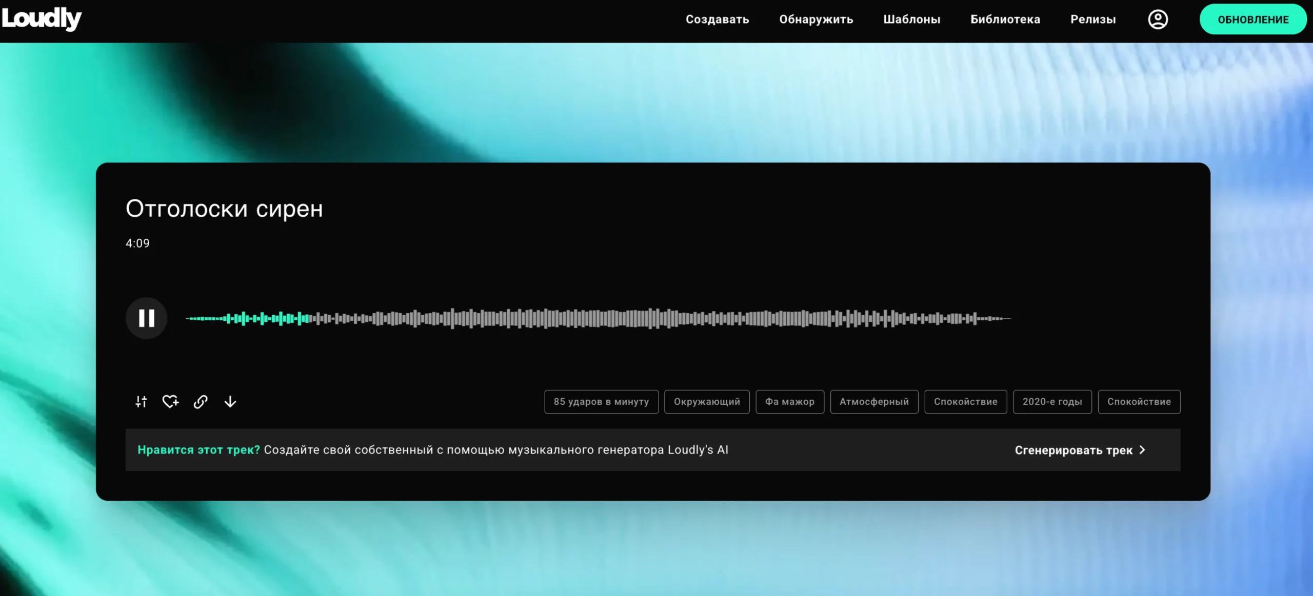Open the Создавать menu
Screen dimensions: 1313x596
717,19
